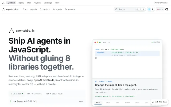Screen dimensions: 171x107
Task: Click the GitHub octocat icon beside Star text
Action: tap(154, 3)
